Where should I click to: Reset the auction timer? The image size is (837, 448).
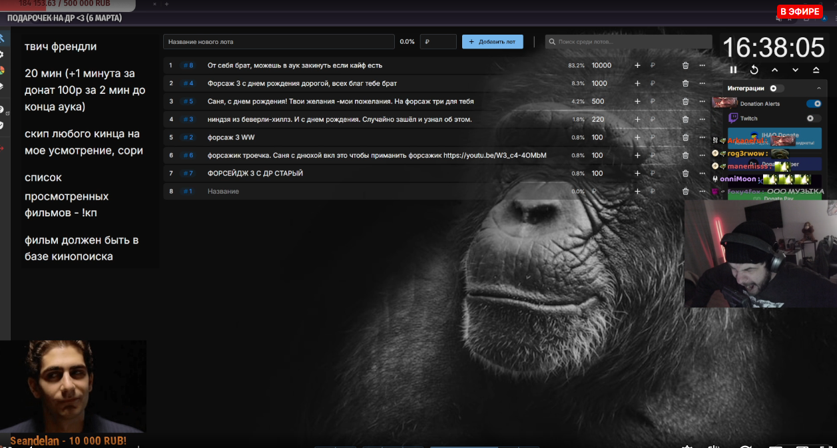tap(754, 70)
